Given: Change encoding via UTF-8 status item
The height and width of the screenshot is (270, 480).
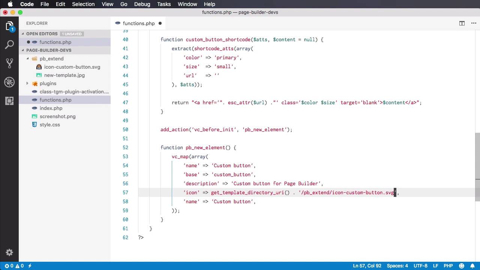Looking at the screenshot, I should point(420,266).
